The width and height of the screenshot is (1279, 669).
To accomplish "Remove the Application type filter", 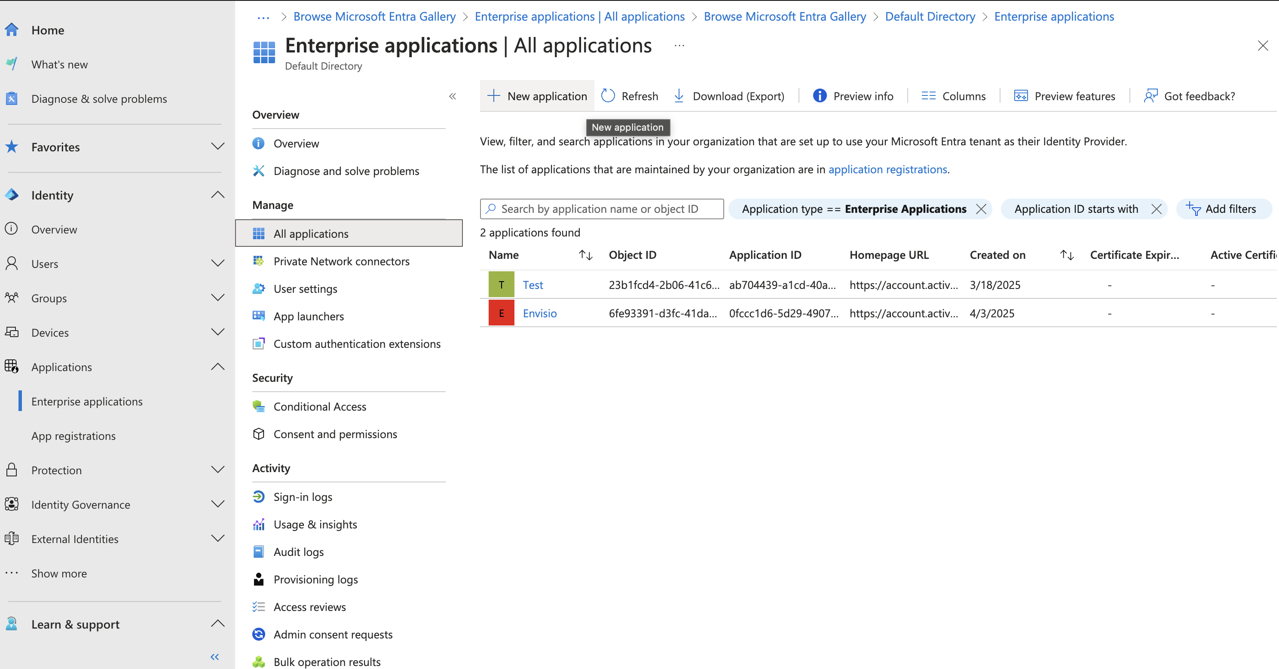I will (981, 209).
